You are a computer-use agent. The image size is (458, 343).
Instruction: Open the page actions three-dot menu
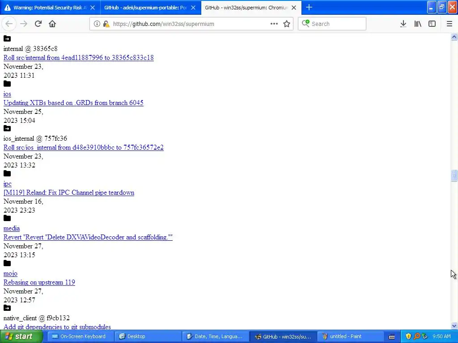coord(274,24)
